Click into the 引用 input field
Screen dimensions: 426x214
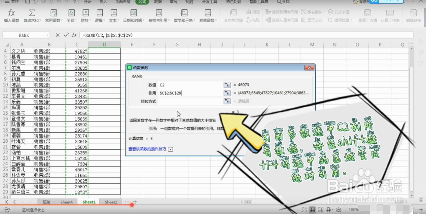click(x=190, y=93)
